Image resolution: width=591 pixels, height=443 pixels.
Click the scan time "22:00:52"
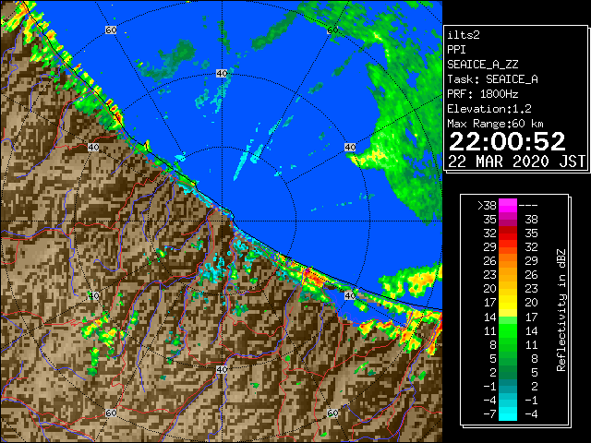pyautogui.click(x=507, y=141)
